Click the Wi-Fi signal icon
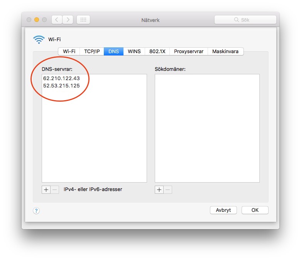This screenshot has width=301, height=260. click(39, 39)
